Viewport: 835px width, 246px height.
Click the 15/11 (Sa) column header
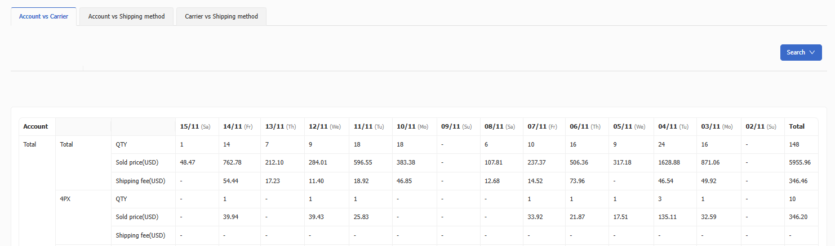click(195, 126)
